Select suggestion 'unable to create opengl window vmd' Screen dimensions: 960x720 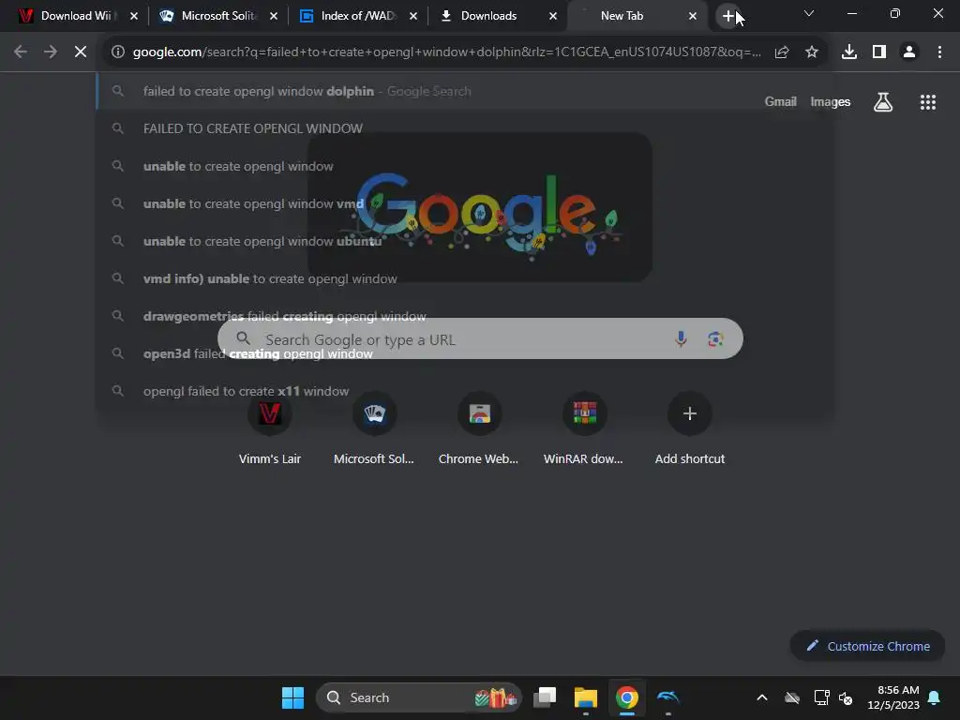[464, 203]
